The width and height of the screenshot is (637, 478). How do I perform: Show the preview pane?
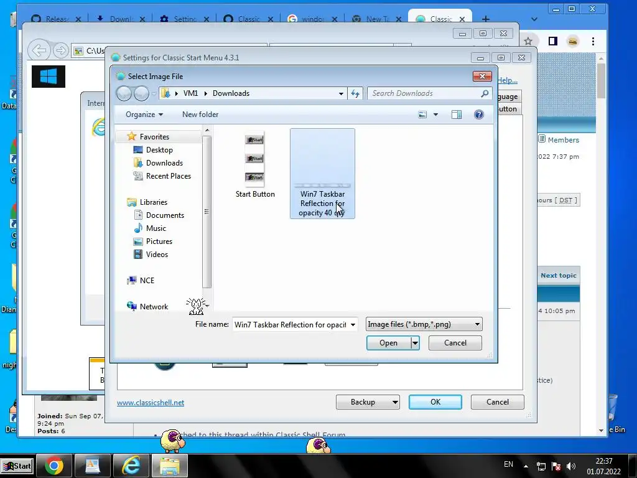457,115
